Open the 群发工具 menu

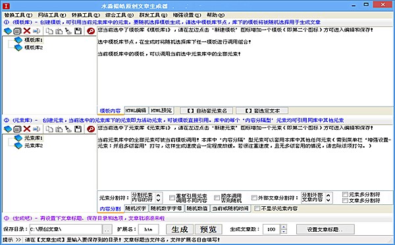click(x=153, y=15)
